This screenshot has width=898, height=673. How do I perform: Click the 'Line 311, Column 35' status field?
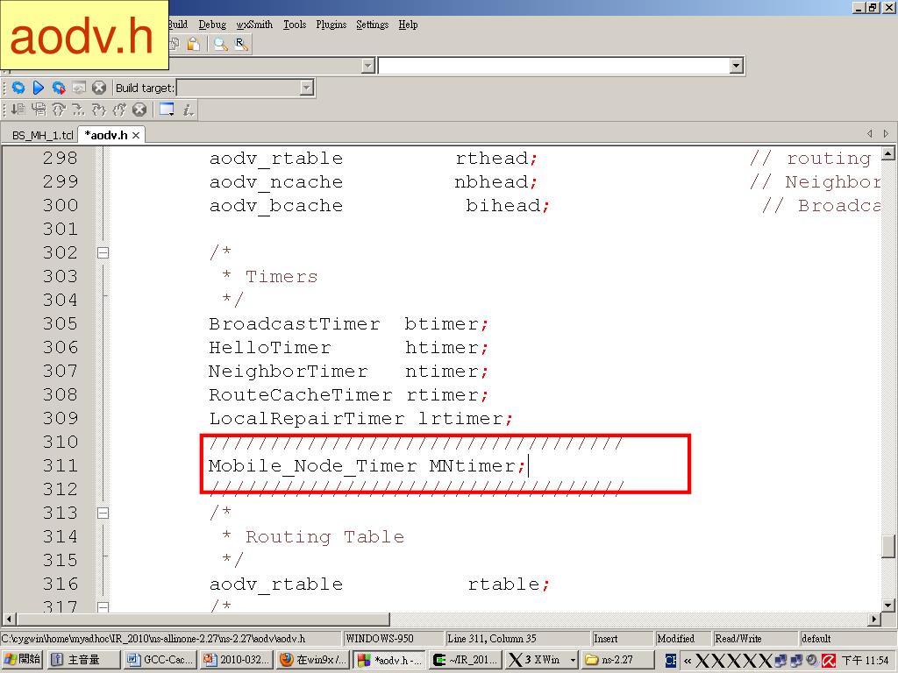[517, 639]
